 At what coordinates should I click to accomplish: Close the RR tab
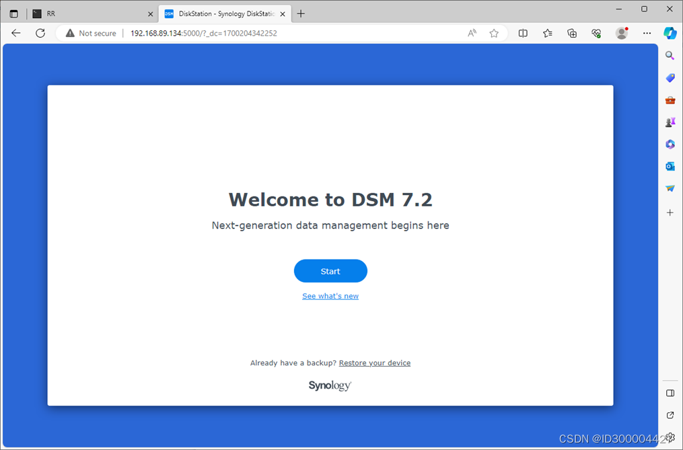[150, 14]
